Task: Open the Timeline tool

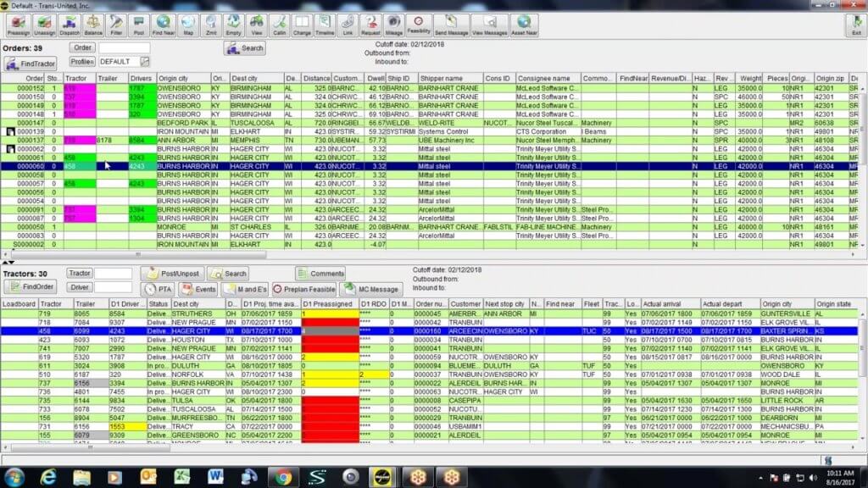Action: [x=325, y=25]
